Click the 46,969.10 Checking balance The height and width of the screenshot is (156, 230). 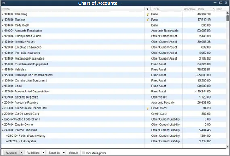[204, 14]
